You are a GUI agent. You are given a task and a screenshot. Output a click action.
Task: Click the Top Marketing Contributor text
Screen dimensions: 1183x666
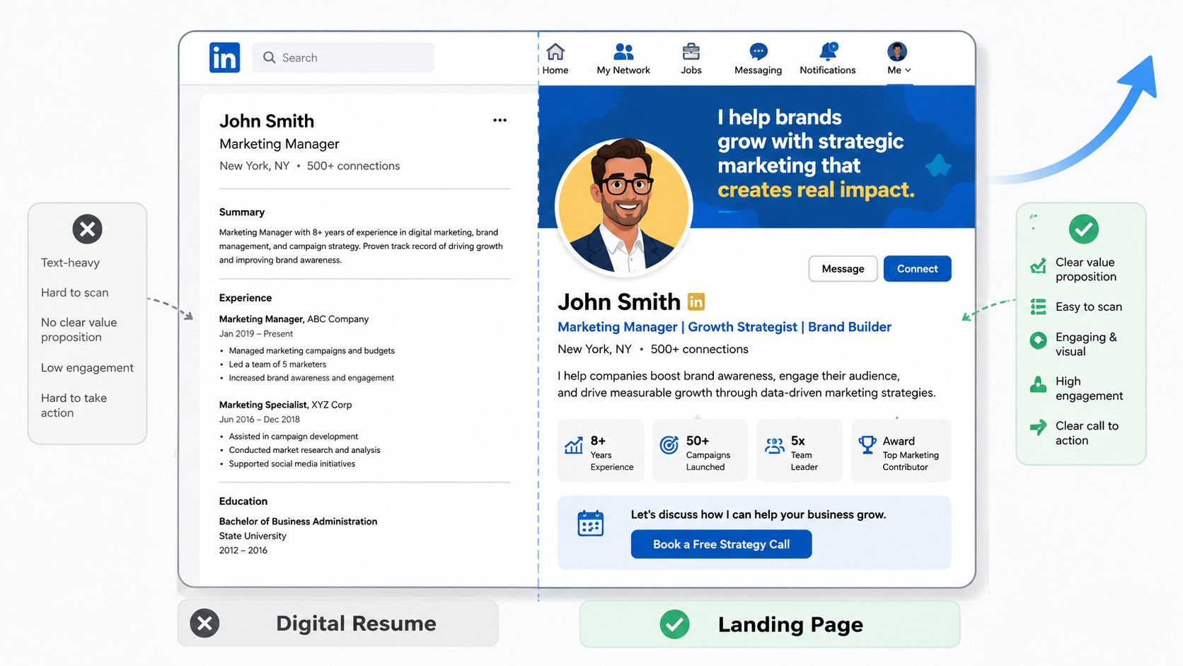(911, 461)
